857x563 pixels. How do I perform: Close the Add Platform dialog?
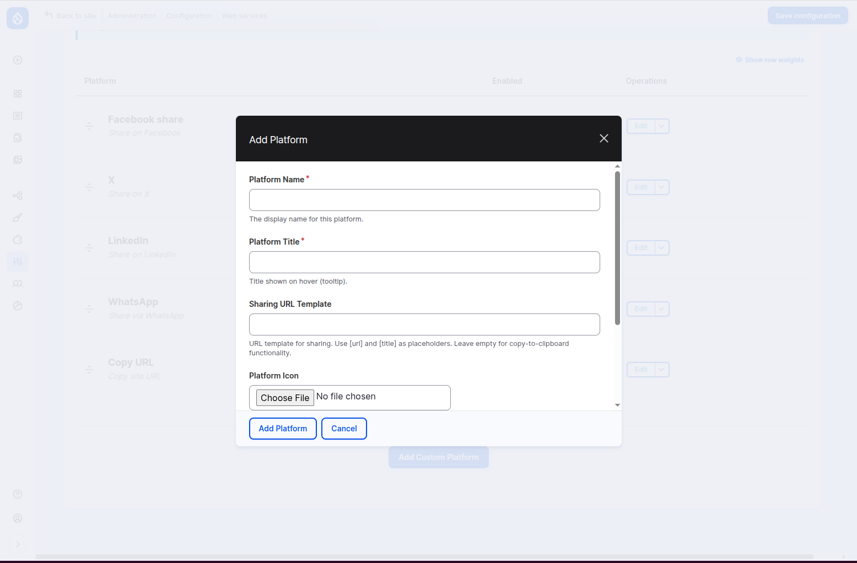tap(604, 138)
